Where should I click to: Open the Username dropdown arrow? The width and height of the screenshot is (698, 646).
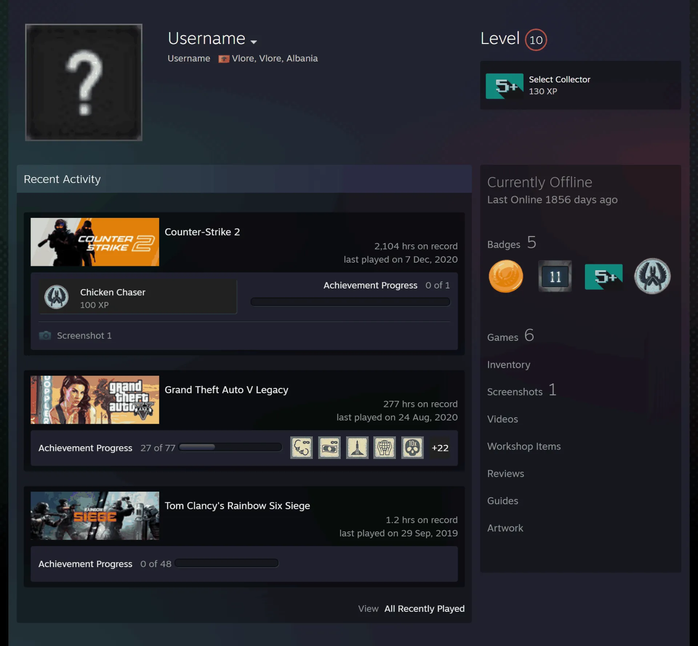[x=254, y=42]
